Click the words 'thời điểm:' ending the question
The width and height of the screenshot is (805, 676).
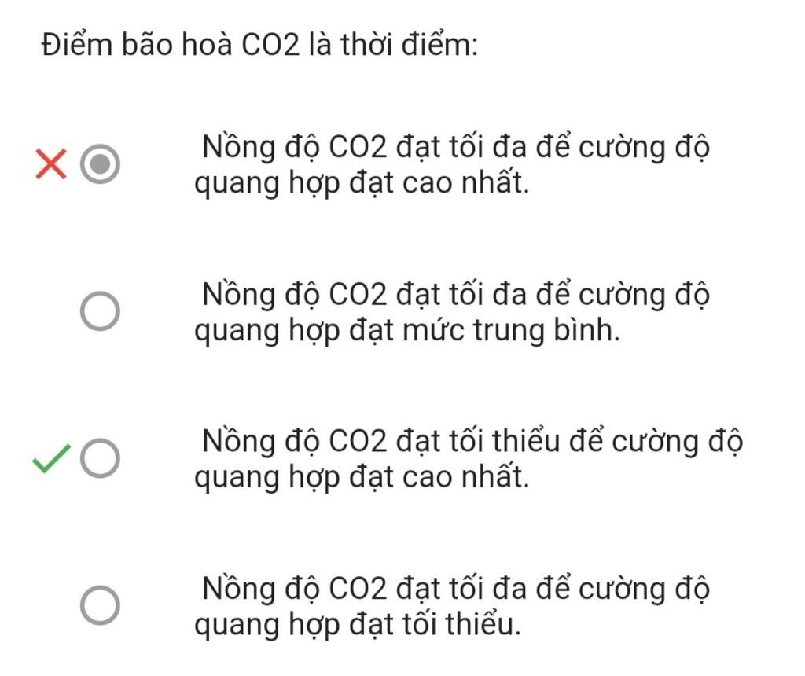click(x=409, y=44)
